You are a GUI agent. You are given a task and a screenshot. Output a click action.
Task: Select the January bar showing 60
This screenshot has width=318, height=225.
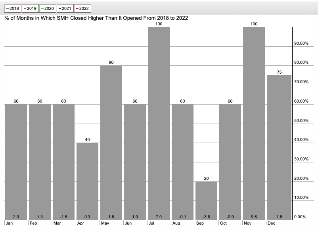point(16,162)
